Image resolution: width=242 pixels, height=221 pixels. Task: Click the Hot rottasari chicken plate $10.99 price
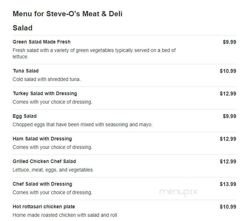coord(228,207)
